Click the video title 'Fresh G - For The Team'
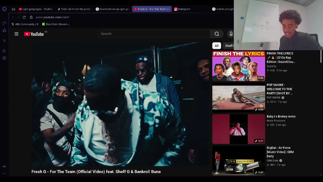Viewport: 323px width, 182px height. 96,172
